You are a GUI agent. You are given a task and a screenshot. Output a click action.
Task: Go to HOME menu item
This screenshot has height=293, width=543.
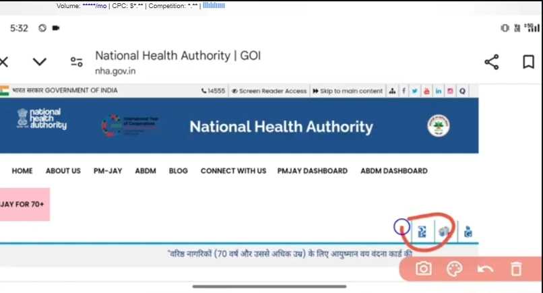[22, 170]
